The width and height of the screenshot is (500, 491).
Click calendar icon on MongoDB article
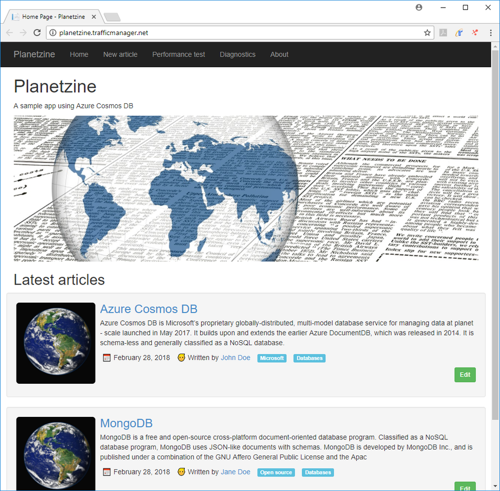(107, 472)
